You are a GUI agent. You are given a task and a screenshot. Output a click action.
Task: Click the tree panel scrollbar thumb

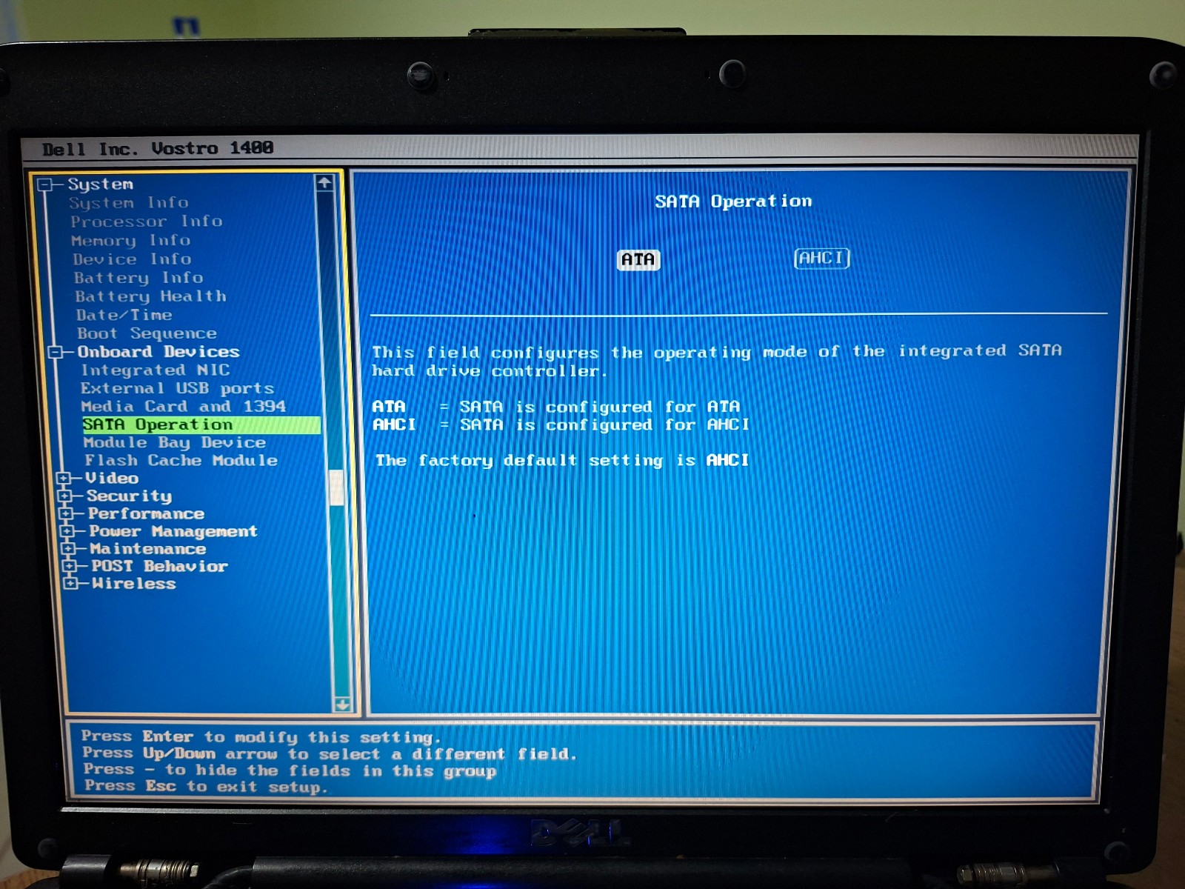click(x=336, y=487)
